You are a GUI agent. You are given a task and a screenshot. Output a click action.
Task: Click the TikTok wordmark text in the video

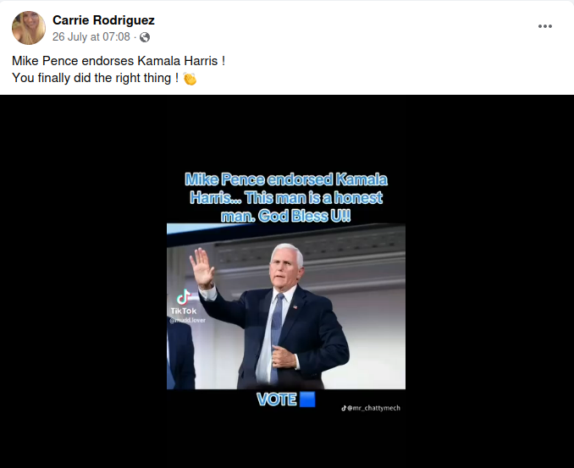pyautogui.click(x=184, y=311)
